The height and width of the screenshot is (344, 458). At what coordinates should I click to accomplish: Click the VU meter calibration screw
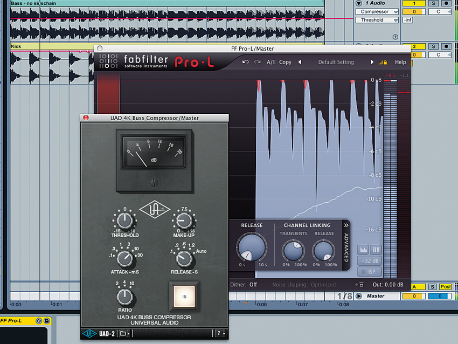tap(154, 183)
